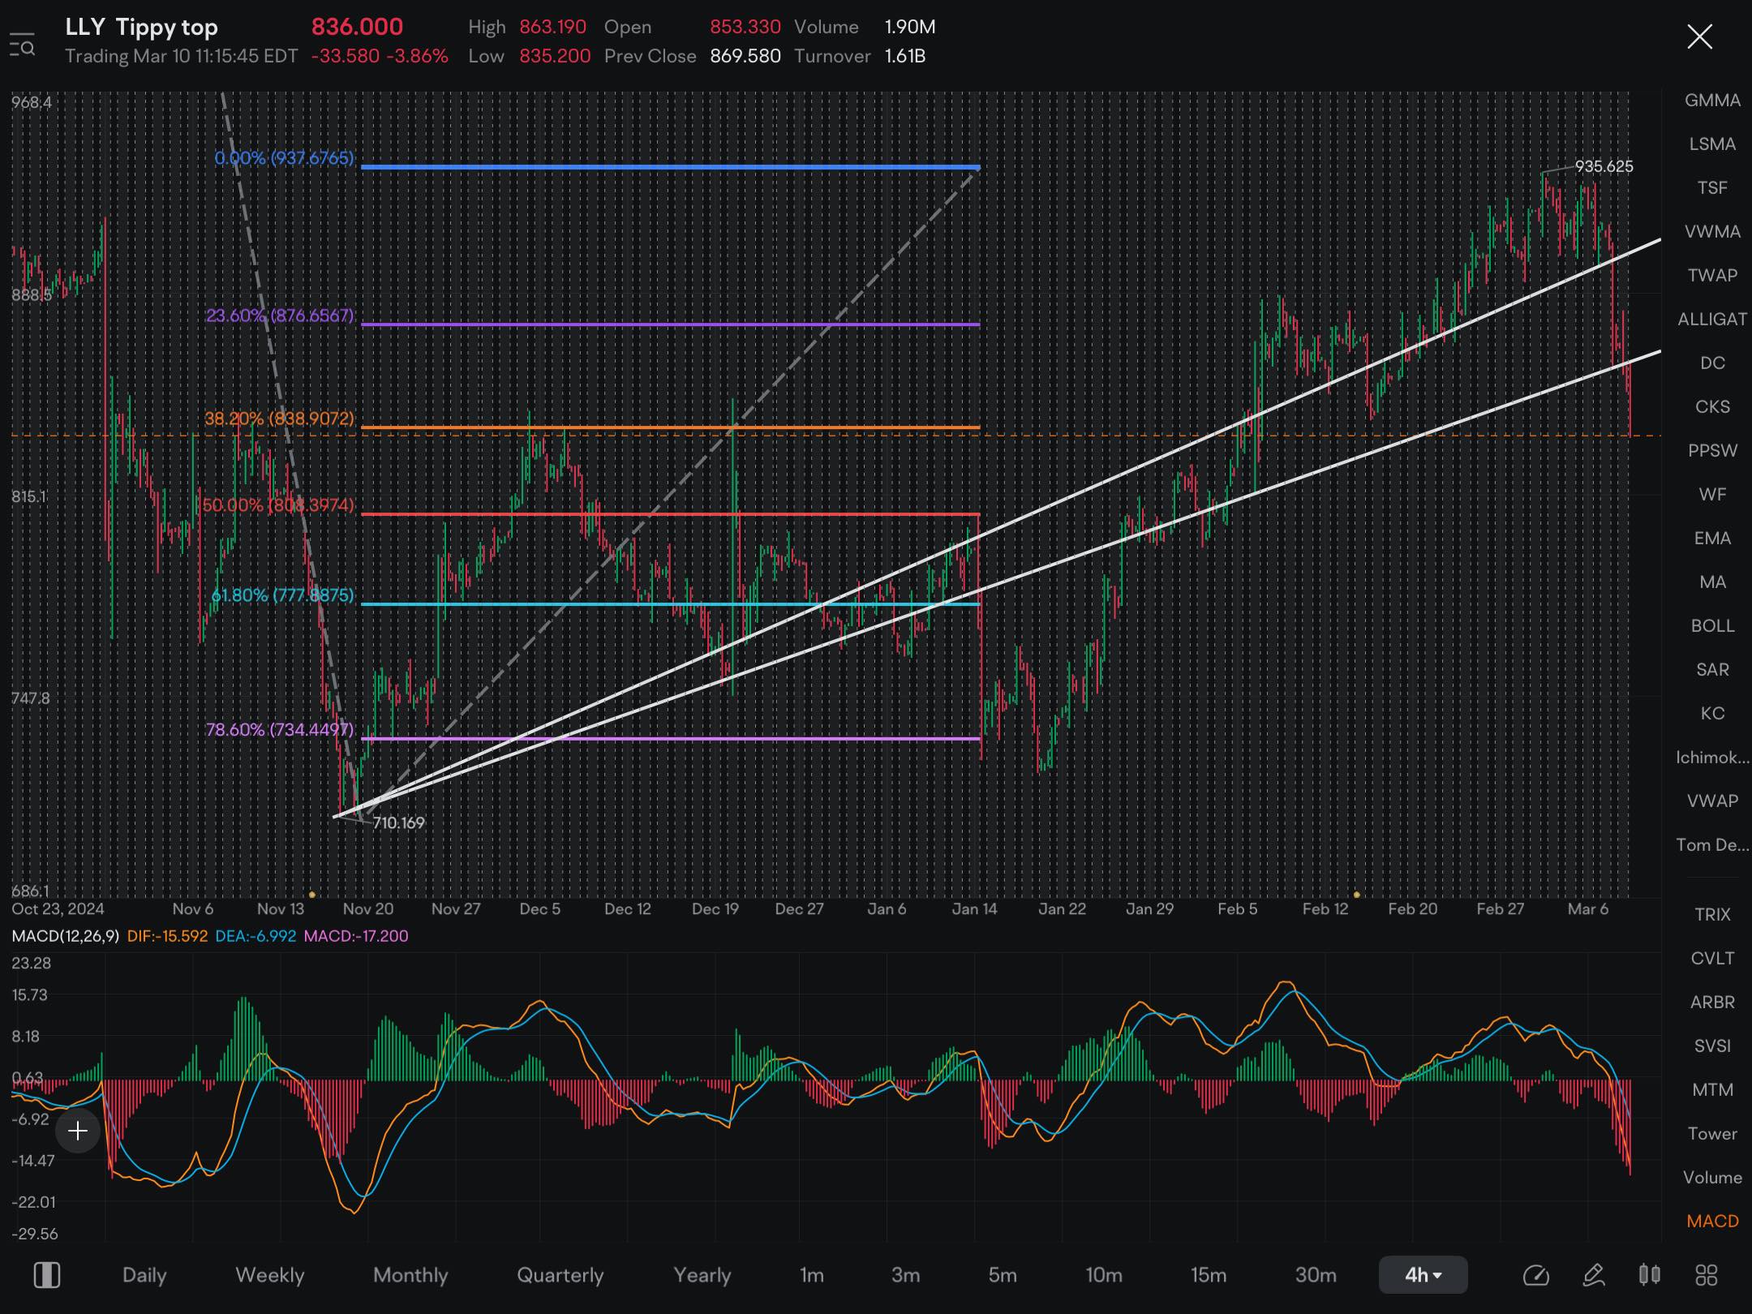Open the stock search list icon
This screenshot has height=1314, width=1752.
coord(22,44)
